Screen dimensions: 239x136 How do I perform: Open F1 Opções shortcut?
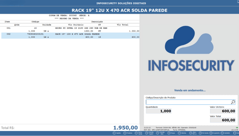[117, 133]
